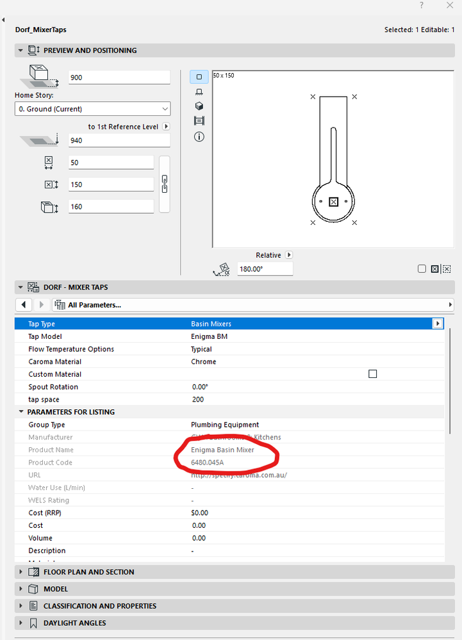This screenshot has width=462, height=640.
Task: Select the Tap Type parameter row
Action: click(229, 324)
